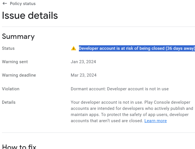Click the Issue details heading
The image size is (195, 149).
click(x=30, y=16)
